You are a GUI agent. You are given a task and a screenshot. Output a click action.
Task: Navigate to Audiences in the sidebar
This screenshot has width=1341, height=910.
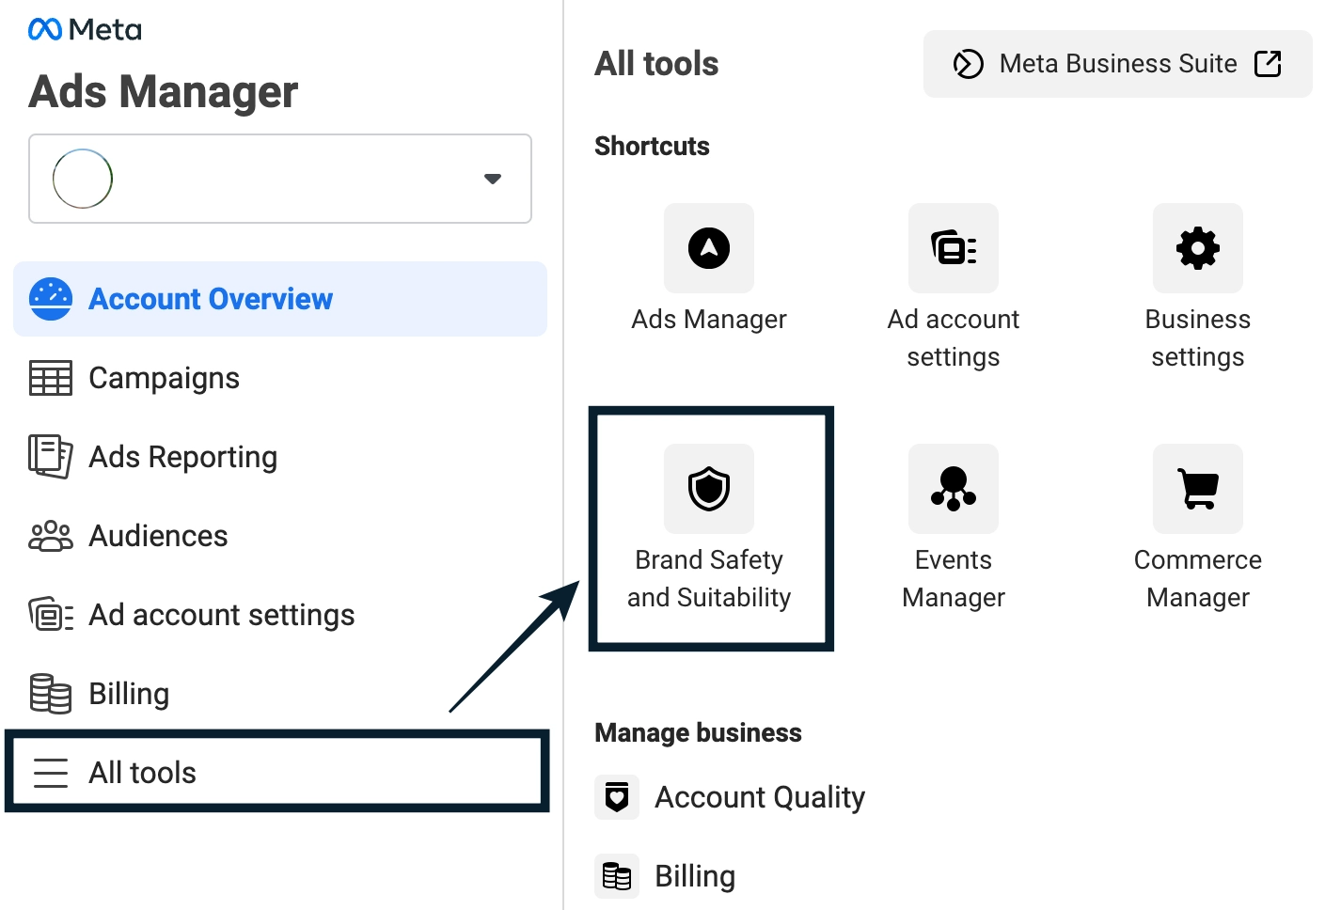click(158, 536)
